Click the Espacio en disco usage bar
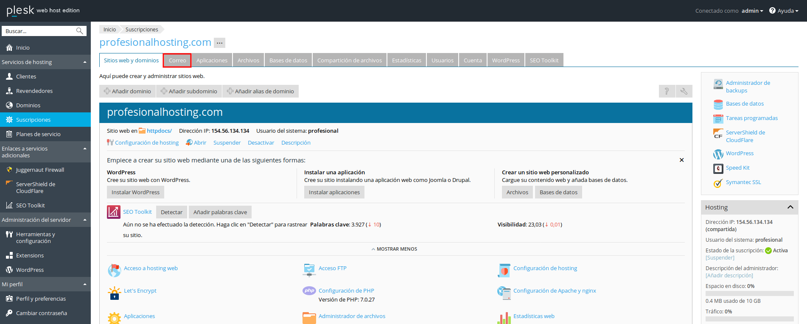Viewport: 807px width, 324px height. pos(749,293)
